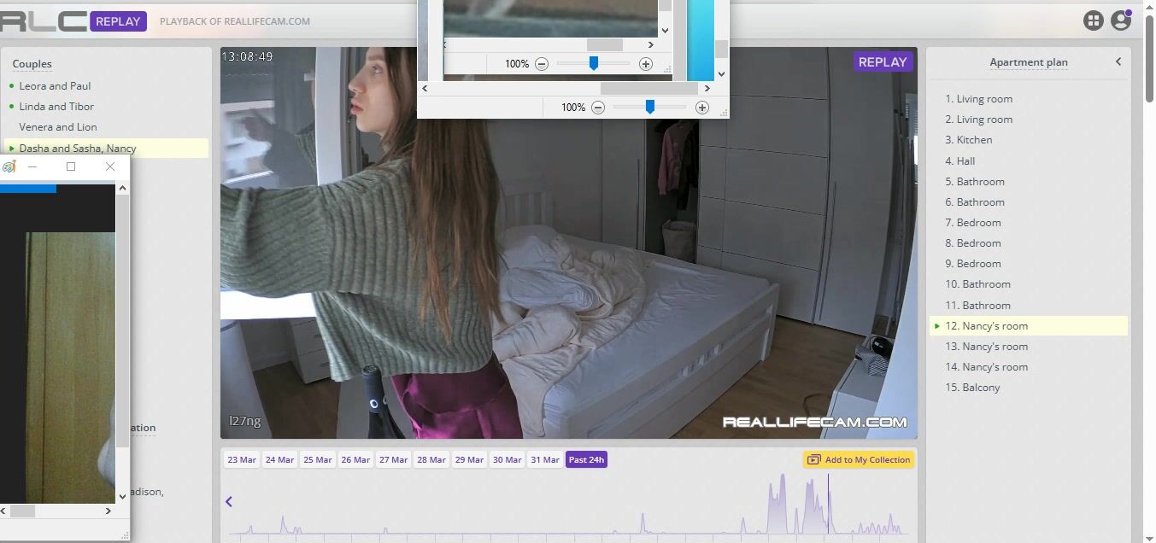Click the activity graph timeline marker
The height and width of the screenshot is (543, 1156).
pyautogui.click(x=828, y=504)
